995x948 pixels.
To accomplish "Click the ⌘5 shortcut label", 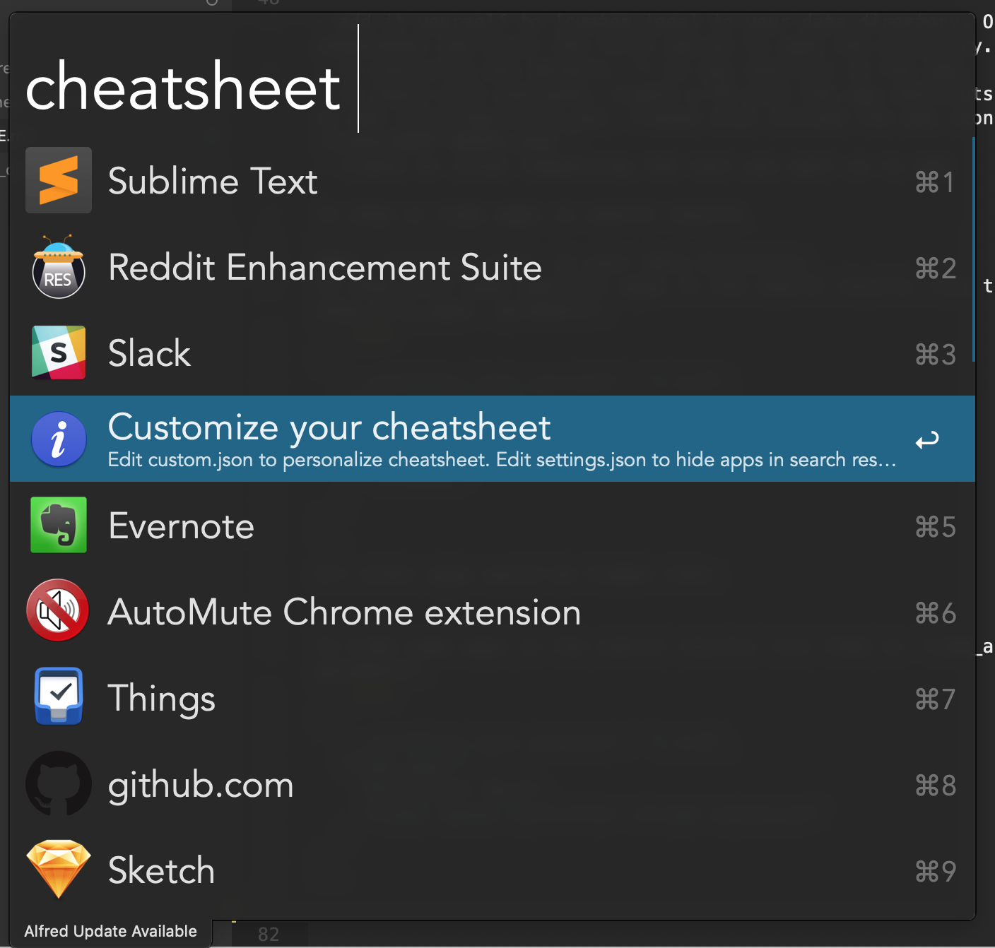I will [935, 527].
